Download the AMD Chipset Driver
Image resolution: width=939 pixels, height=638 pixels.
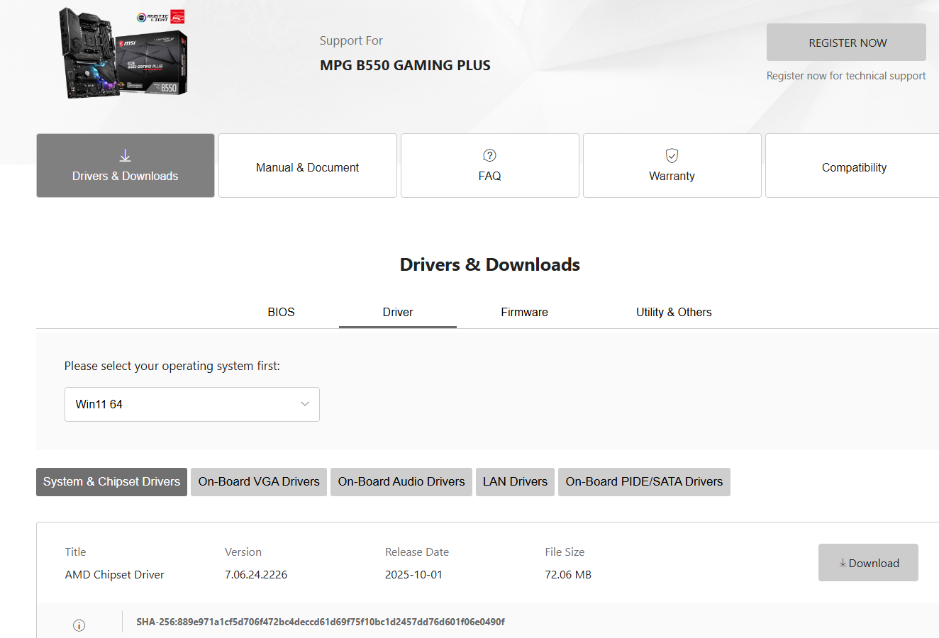[868, 563]
